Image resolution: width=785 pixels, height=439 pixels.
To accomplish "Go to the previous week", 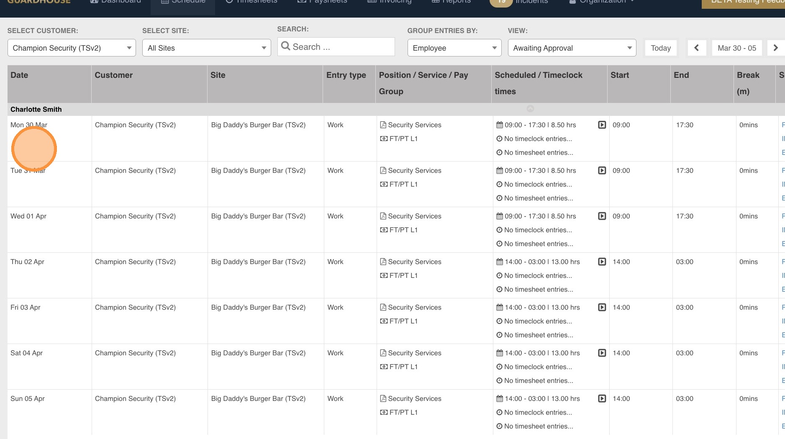I will click(697, 48).
